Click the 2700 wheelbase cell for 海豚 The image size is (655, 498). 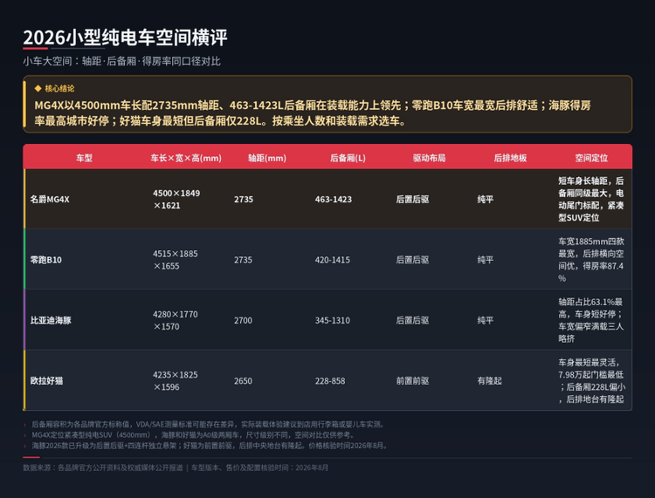pos(243,320)
